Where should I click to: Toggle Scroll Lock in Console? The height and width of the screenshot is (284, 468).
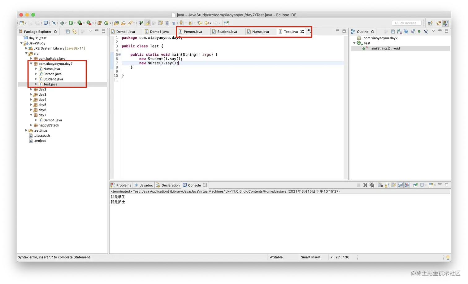(387, 185)
